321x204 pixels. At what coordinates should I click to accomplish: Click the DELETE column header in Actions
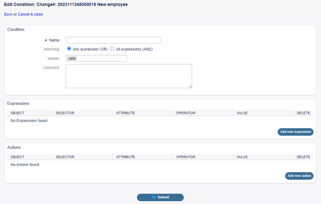pyautogui.click(x=303, y=157)
